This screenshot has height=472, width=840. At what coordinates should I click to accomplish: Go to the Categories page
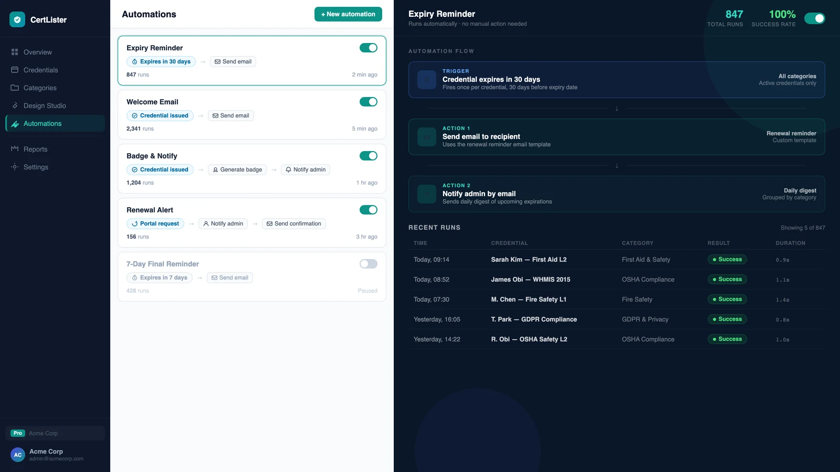55,88
